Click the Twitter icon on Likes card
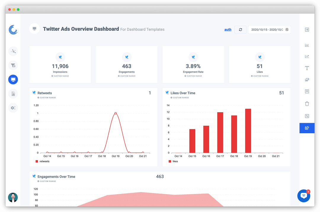 [x=260, y=57]
